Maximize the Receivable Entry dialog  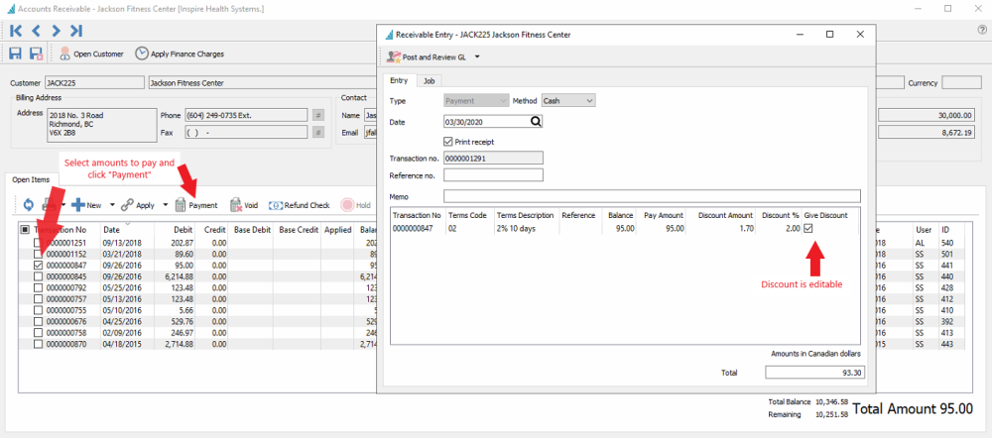(830, 35)
